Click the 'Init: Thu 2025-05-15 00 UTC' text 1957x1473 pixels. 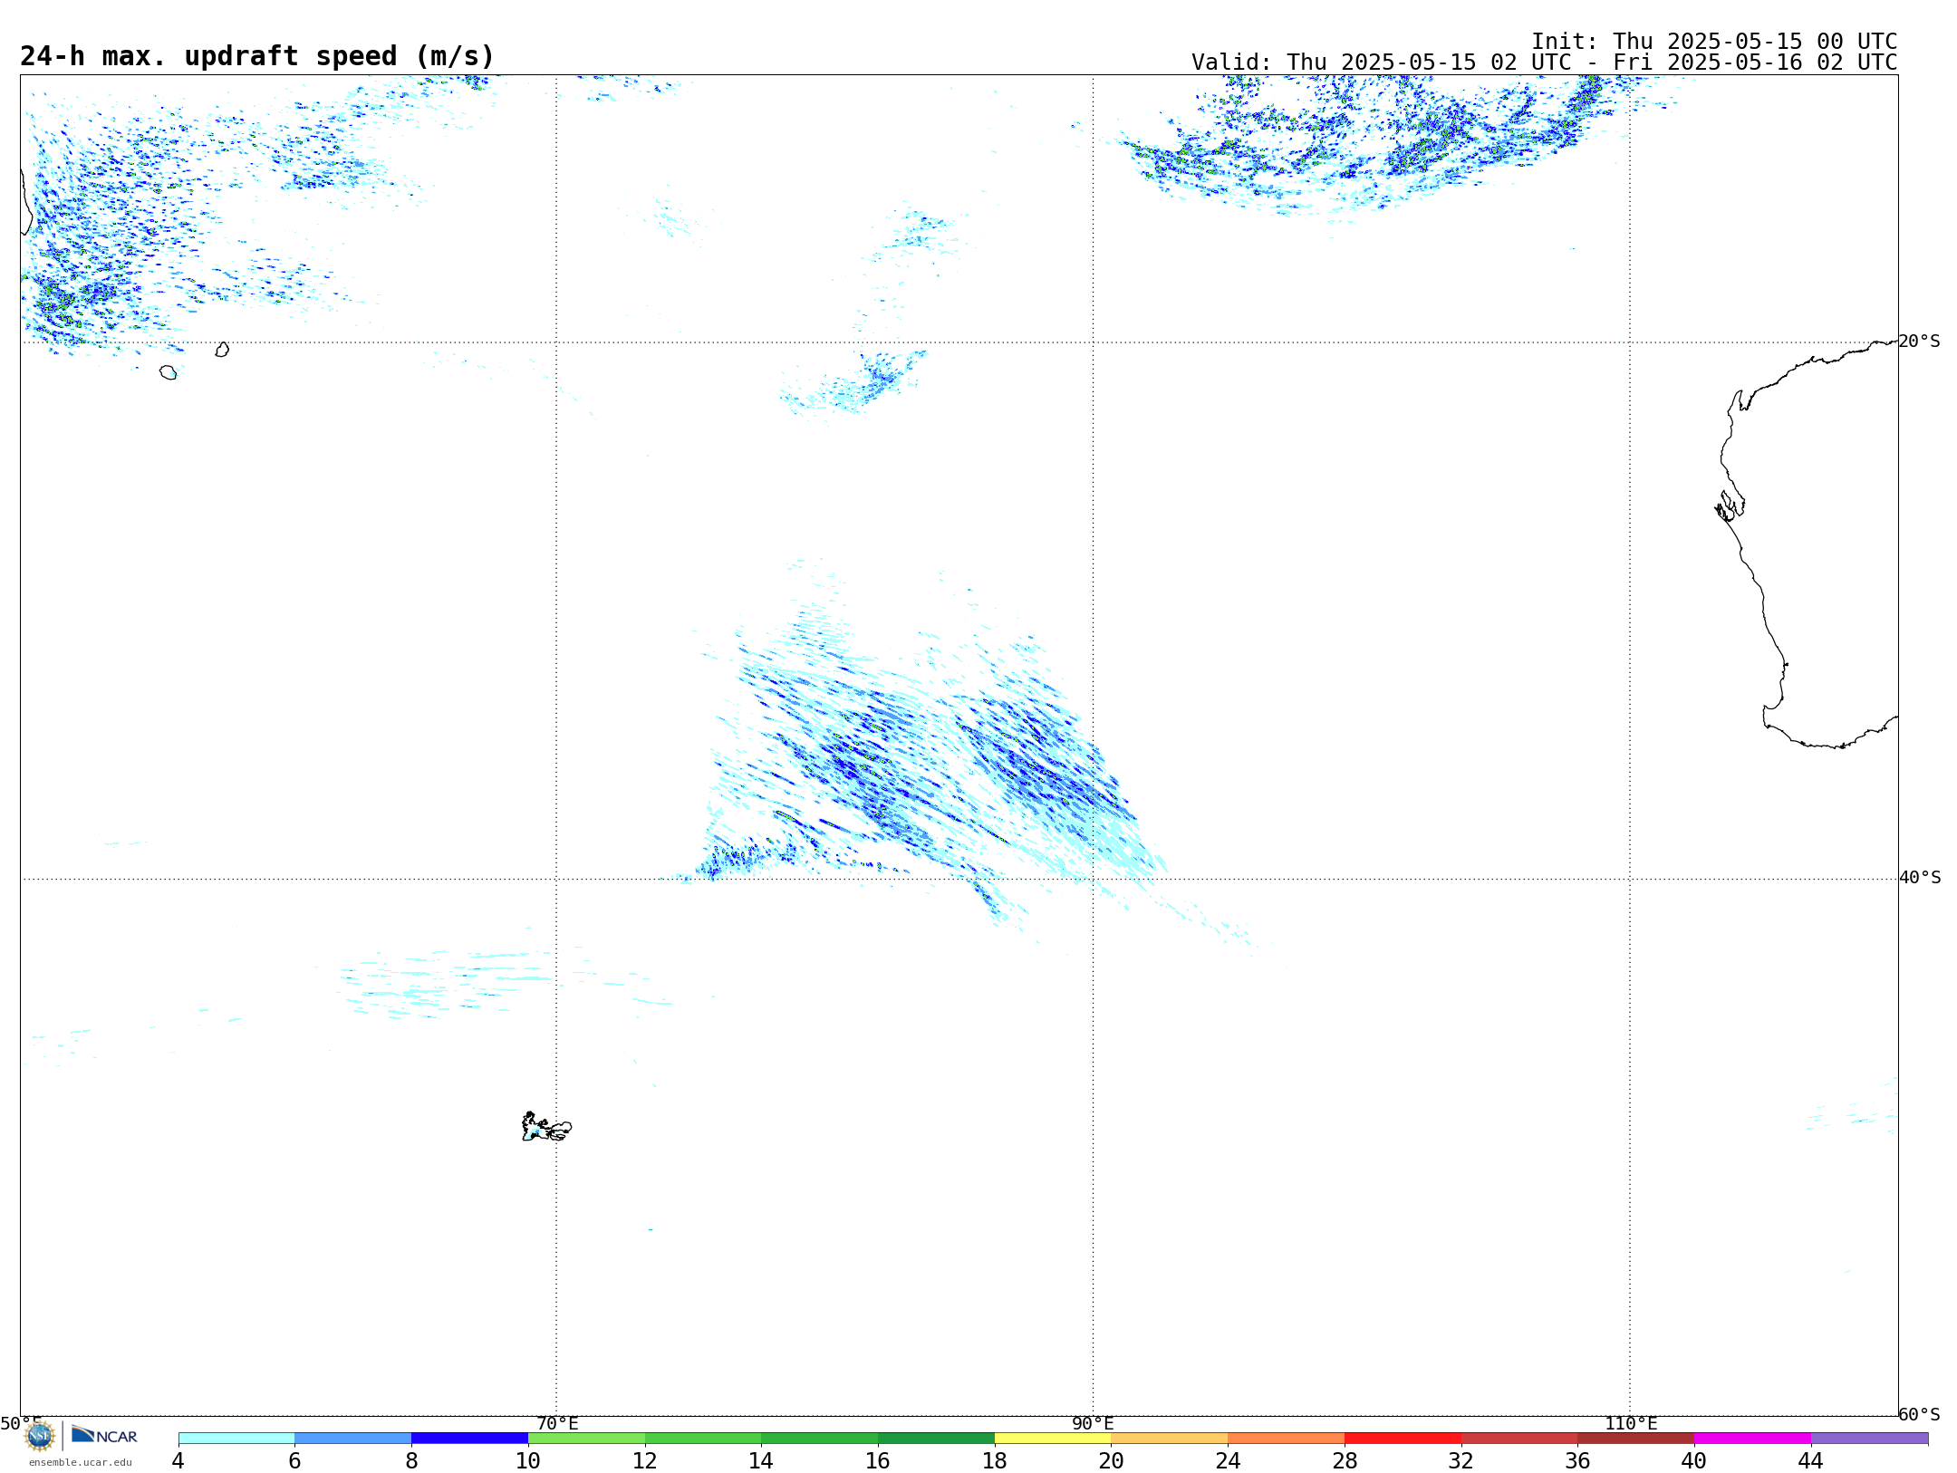click(1714, 42)
